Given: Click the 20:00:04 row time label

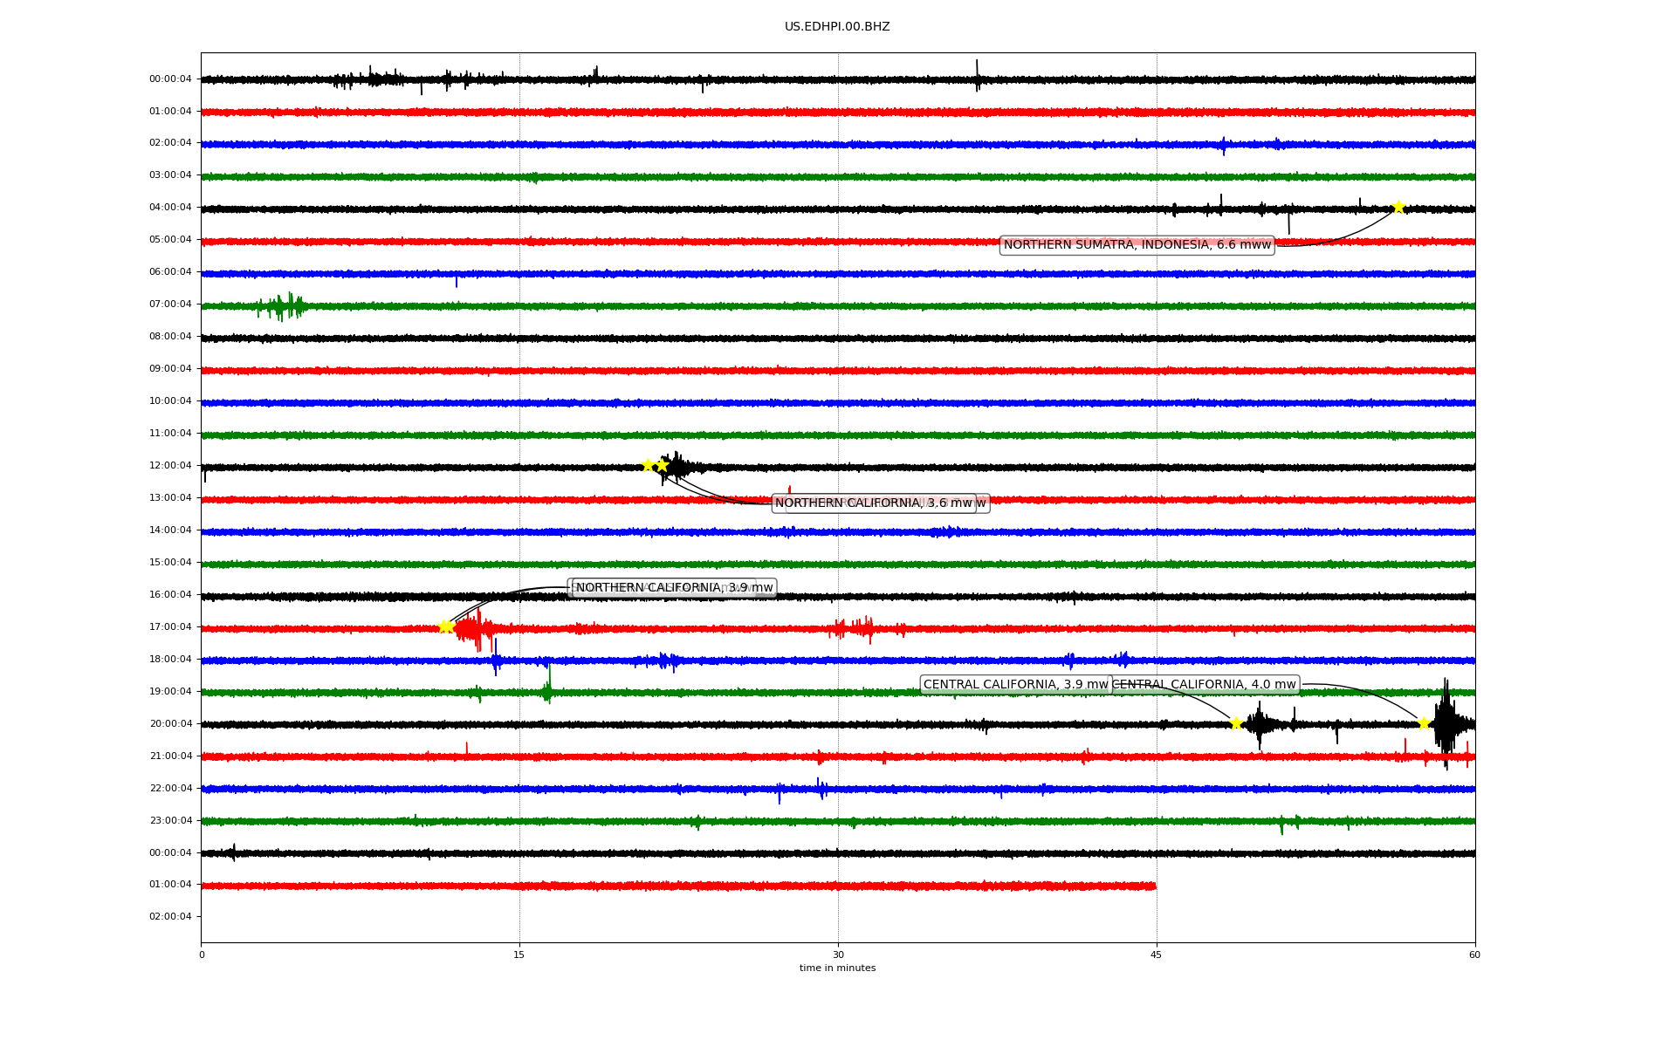Looking at the screenshot, I should pyautogui.click(x=170, y=724).
